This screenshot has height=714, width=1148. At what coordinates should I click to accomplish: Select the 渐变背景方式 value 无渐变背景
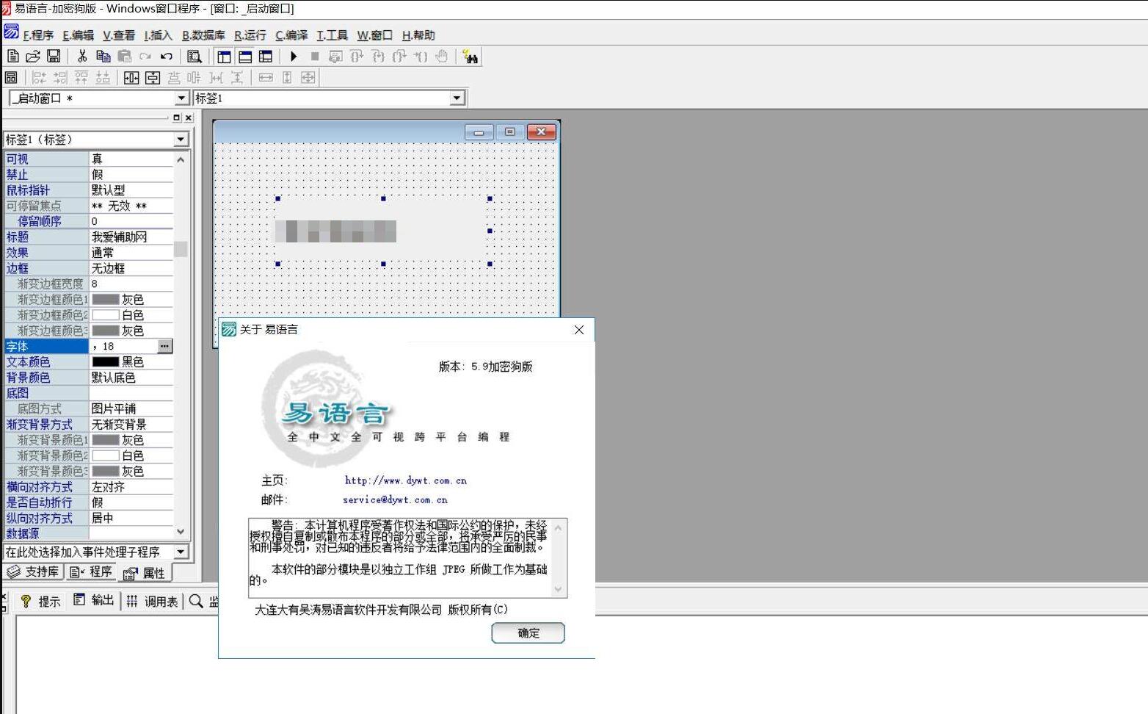[119, 425]
